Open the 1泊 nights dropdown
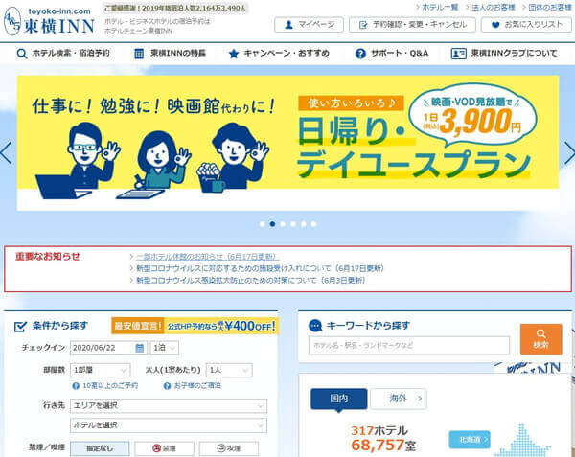Viewport: 575px width, 457px height. coord(165,348)
